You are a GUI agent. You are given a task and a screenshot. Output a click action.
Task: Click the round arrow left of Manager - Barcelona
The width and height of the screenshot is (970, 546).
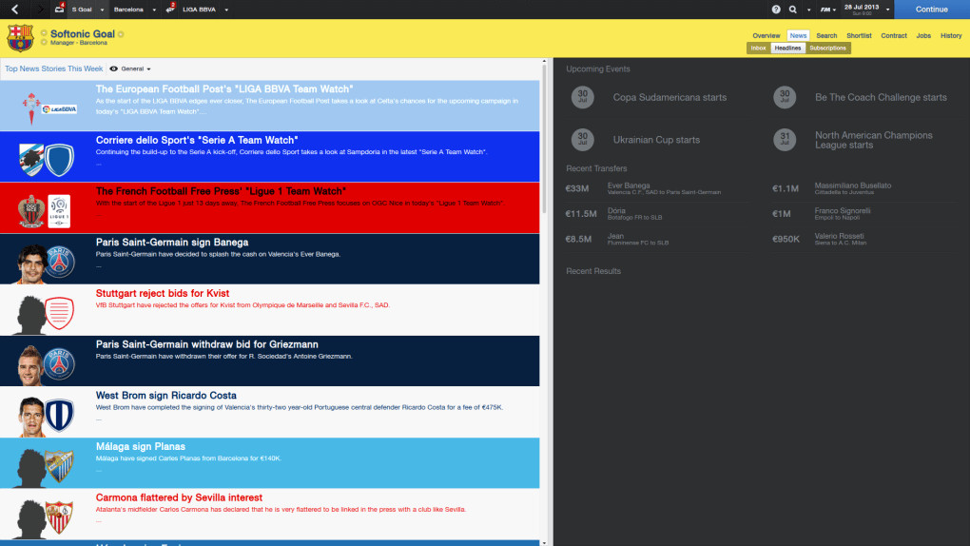44,43
